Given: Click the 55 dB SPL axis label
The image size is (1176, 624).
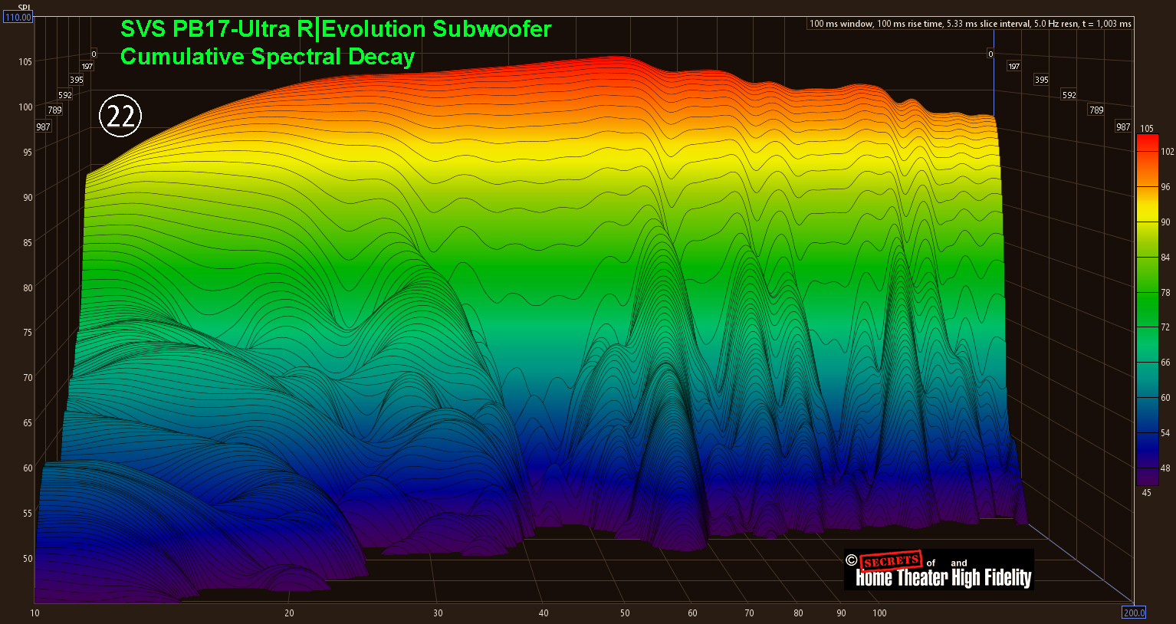Looking at the screenshot, I should pos(28,513).
